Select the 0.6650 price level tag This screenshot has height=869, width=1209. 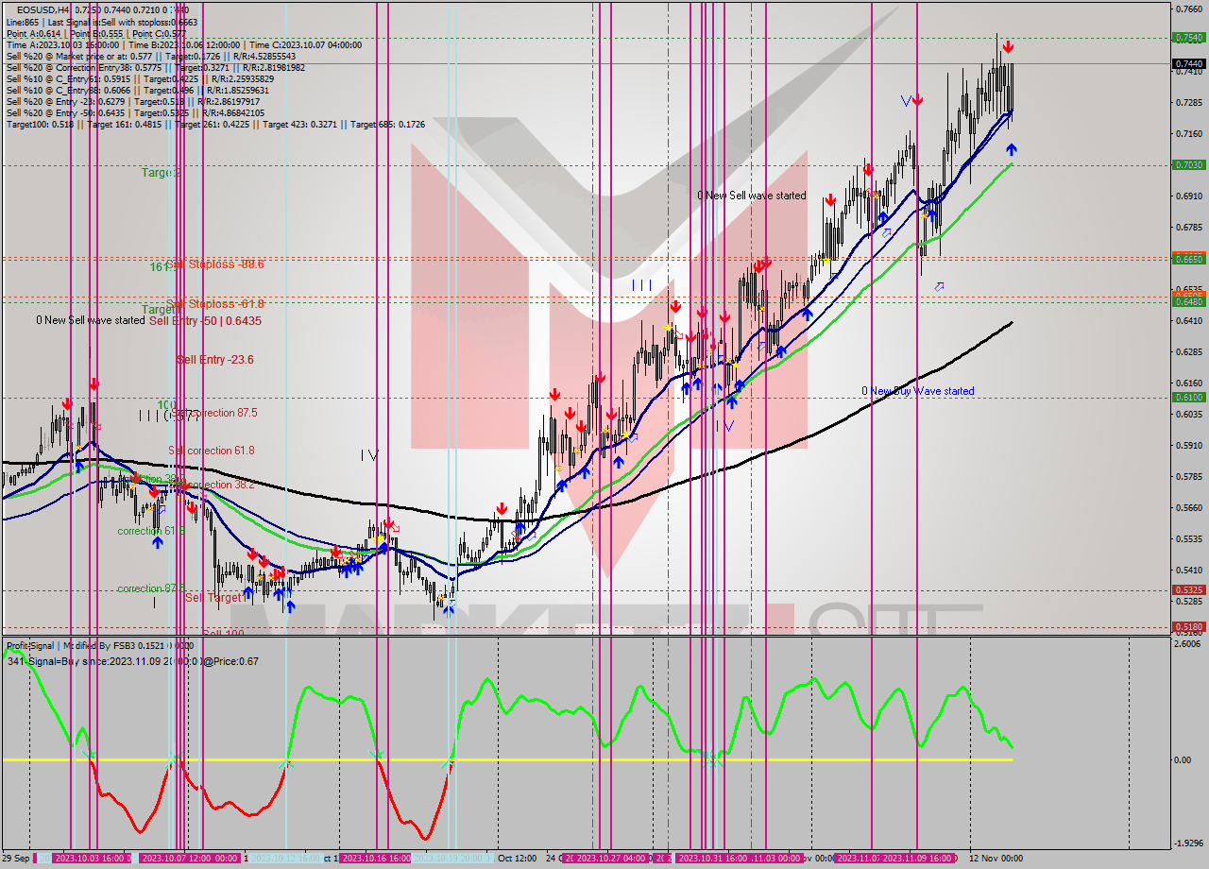tap(1188, 258)
